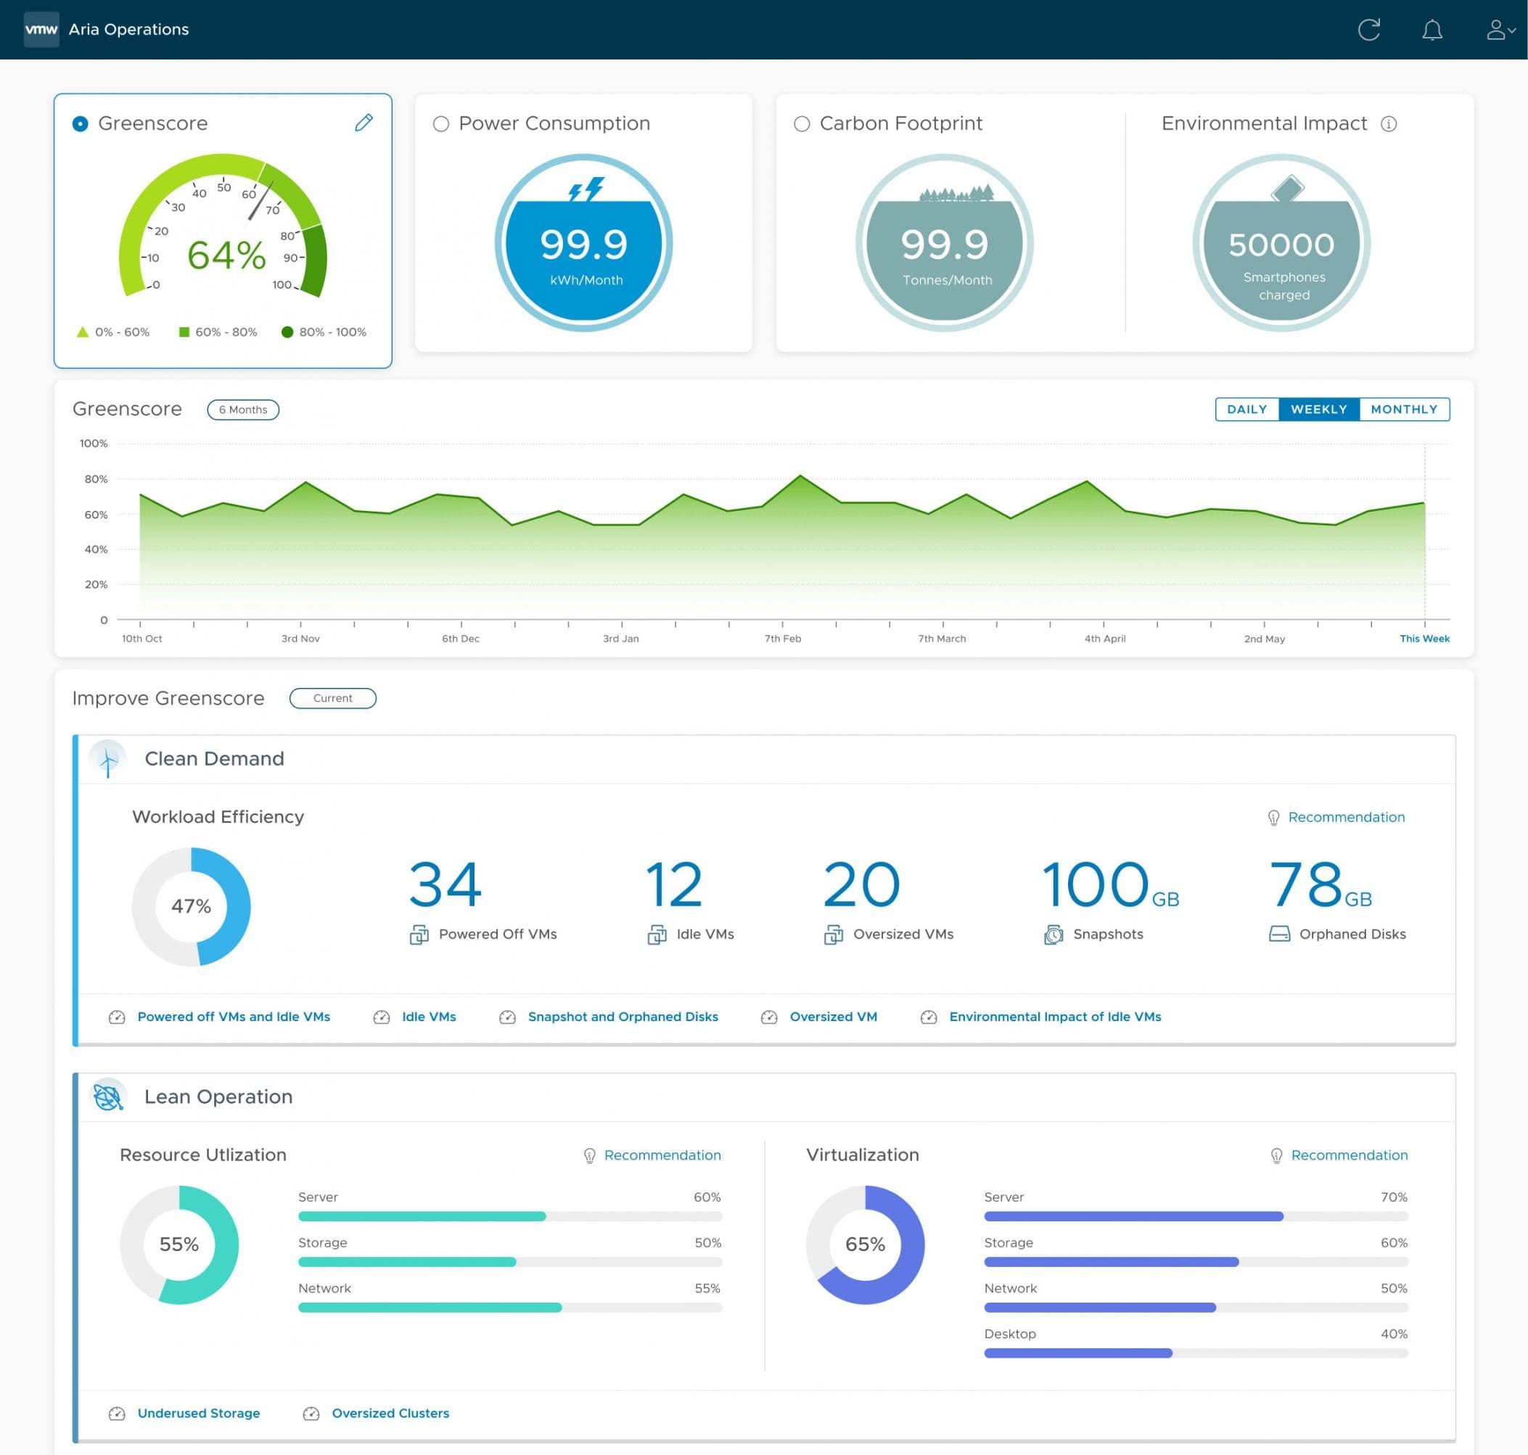
Task: Select the Greenscore radio button
Action: pyautogui.click(x=80, y=124)
